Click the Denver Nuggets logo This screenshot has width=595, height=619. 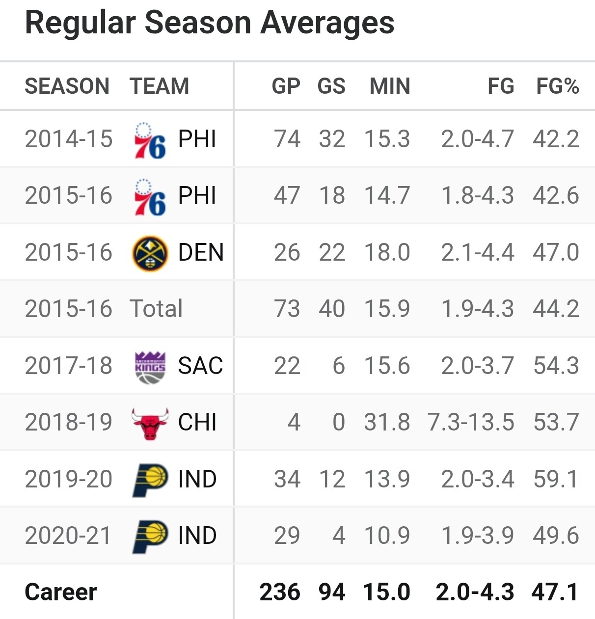tap(150, 253)
